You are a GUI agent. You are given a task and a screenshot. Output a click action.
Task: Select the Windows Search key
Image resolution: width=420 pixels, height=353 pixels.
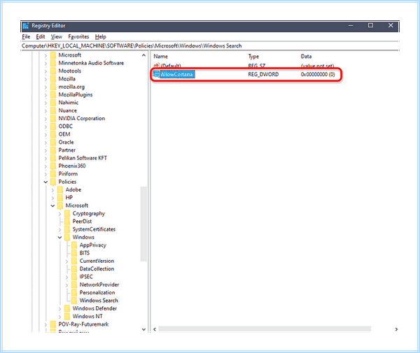pos(99,301)
